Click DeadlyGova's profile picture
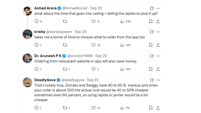The width and height of the screenshot is (201, 113). tap(28, 82)
